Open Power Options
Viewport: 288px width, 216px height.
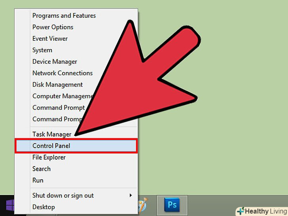[x=53, y=27]
